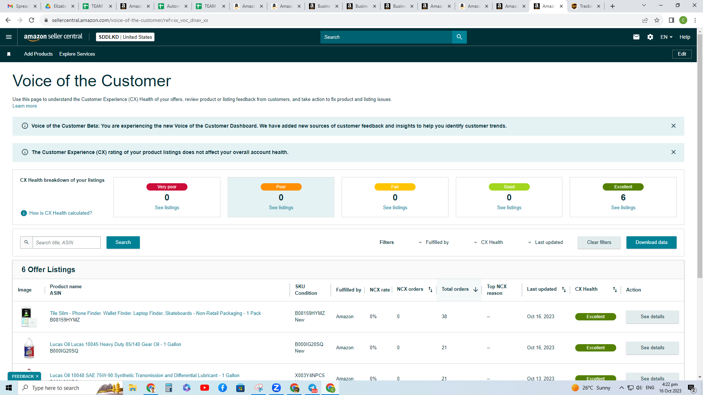Click the bookmark flag icon
Image resolution: width=703 pixels, height=395 pixels.
click(9, 54)
